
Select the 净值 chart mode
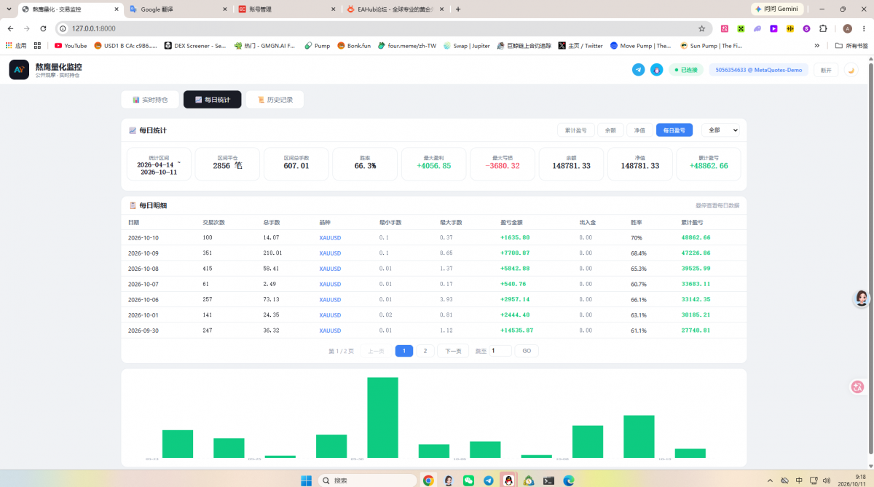click(639, 130)
